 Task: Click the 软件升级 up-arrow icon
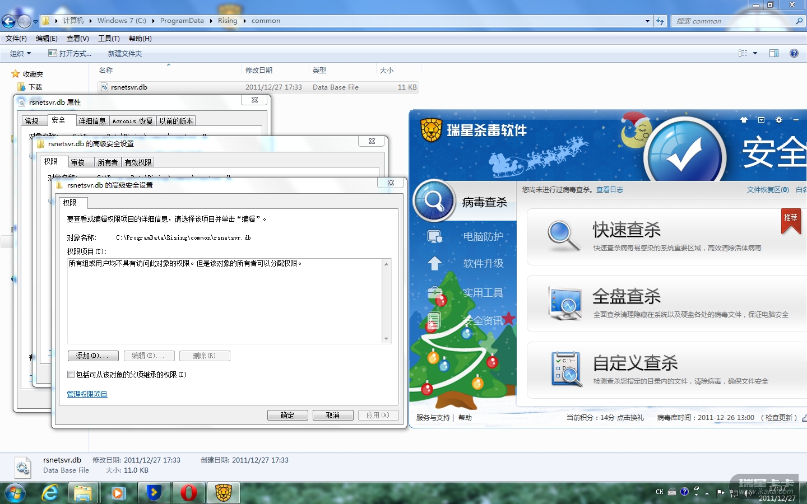point(435,263)
